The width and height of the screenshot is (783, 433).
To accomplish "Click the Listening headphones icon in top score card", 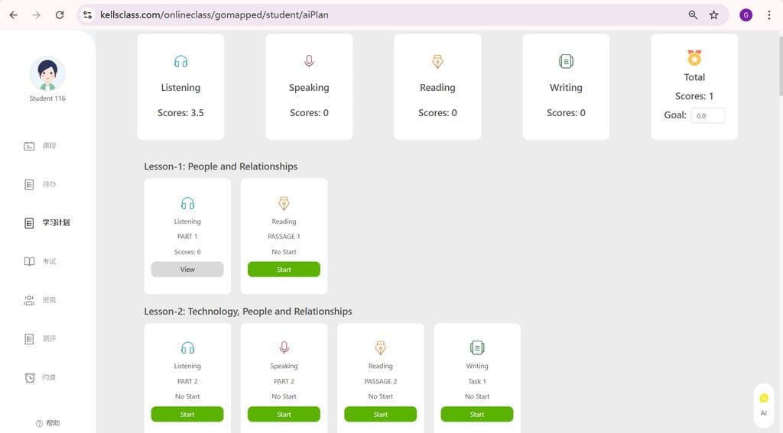I will coord(180,62).
